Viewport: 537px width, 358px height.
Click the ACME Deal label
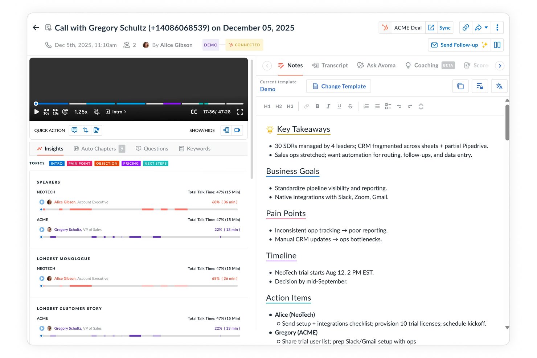pos(408,28)
